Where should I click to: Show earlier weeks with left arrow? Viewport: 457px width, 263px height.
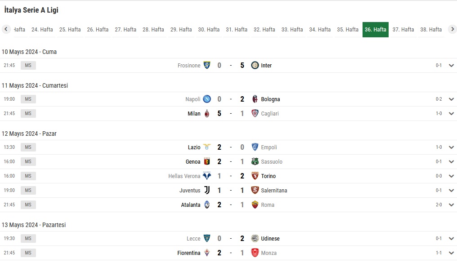[x=6, y=29]
